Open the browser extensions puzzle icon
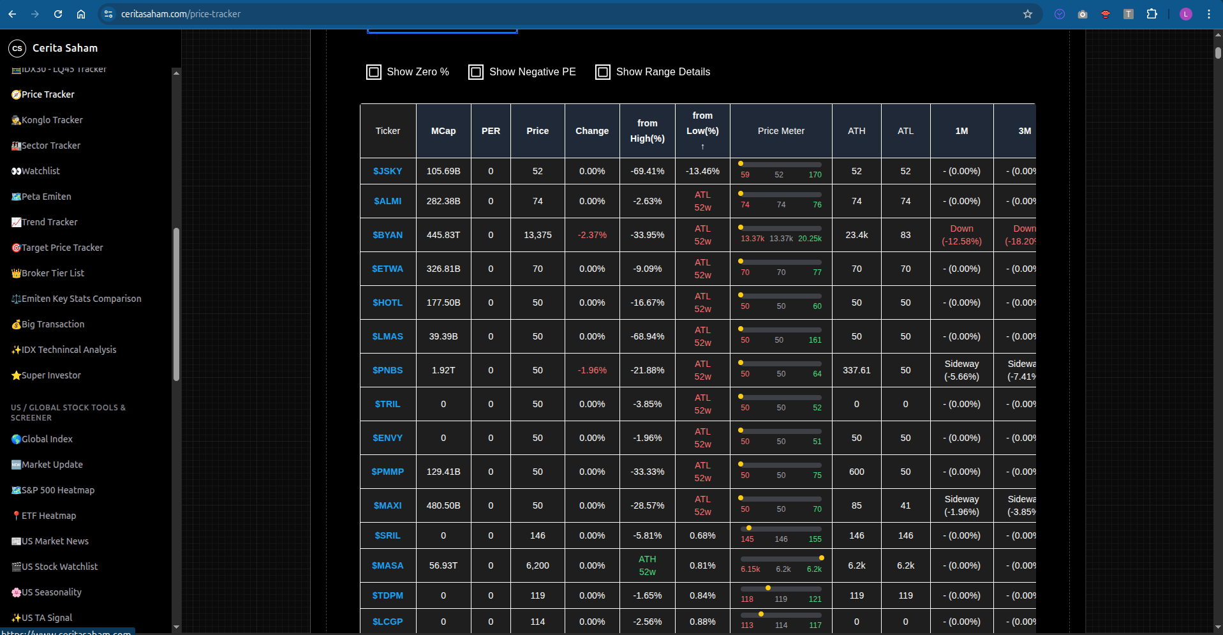 click(1152, 14)
